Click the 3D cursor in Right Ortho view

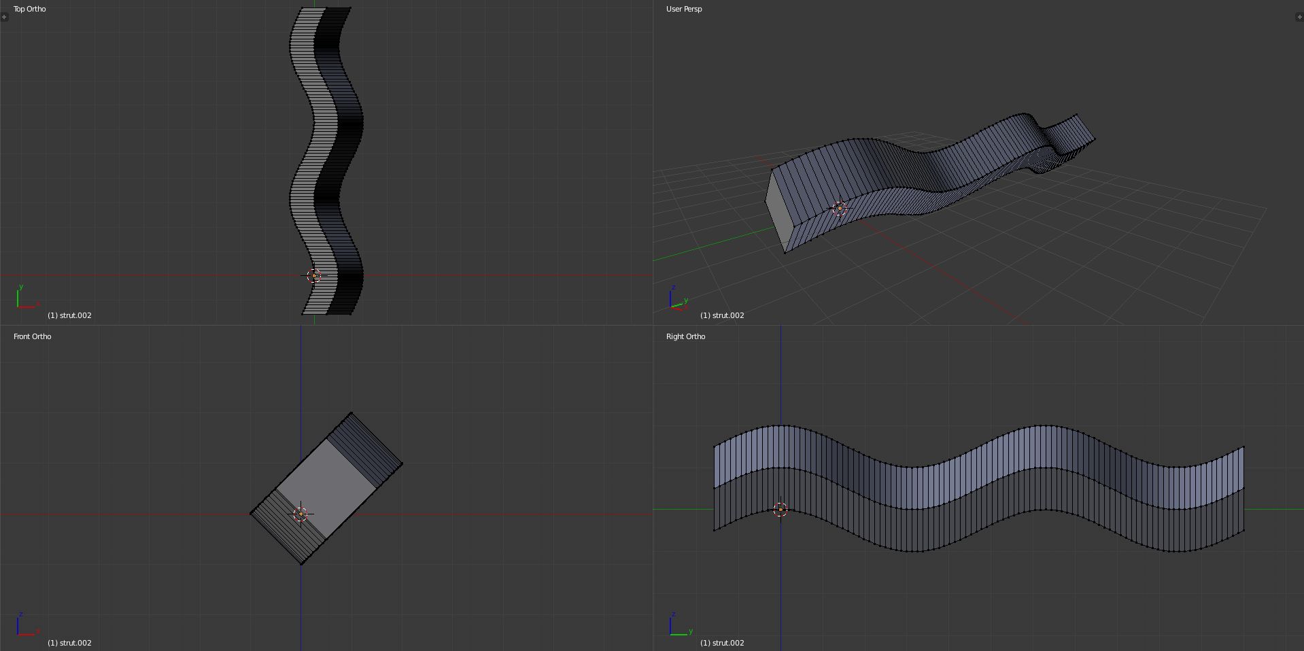click(x=780, y=509)
